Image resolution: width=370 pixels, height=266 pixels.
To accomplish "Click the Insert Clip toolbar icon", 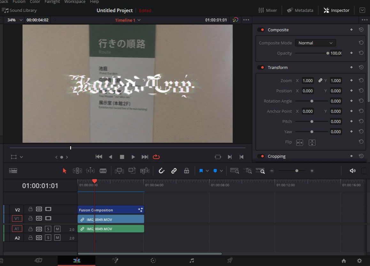I will (x=119, y=171).
